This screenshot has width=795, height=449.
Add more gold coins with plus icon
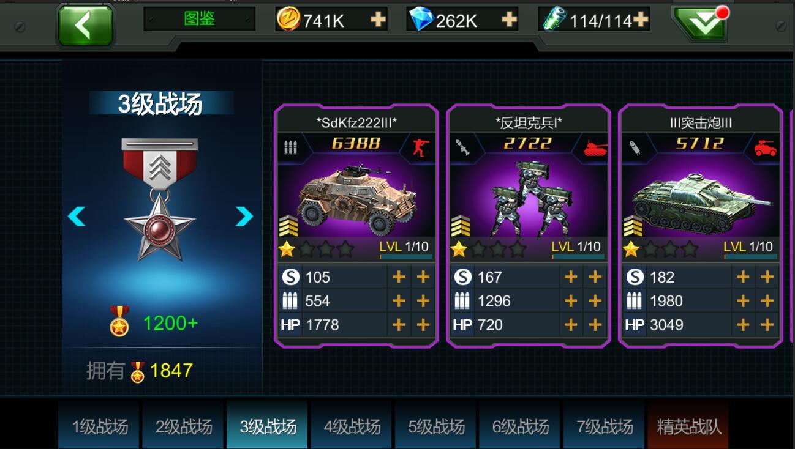tap(378, 20)
